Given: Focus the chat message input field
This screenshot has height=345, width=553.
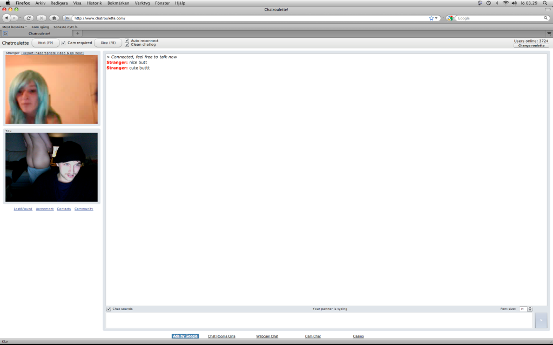Looking at the screenshot, I should [319, 320].
